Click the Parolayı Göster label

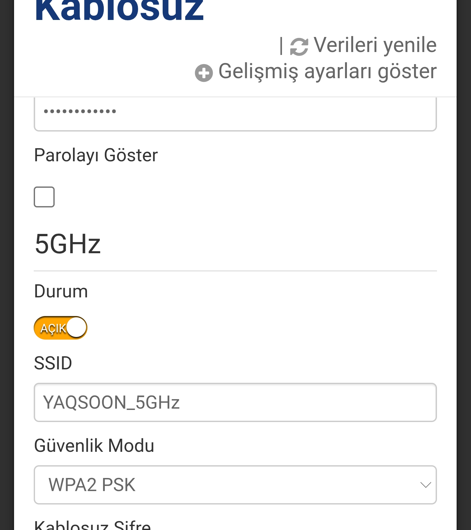96,155
